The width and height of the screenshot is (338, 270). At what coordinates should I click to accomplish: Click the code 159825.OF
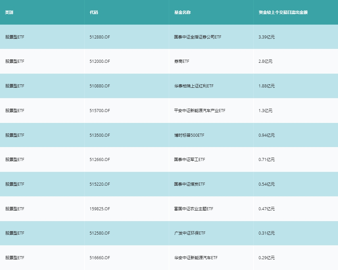pos(99,209)
